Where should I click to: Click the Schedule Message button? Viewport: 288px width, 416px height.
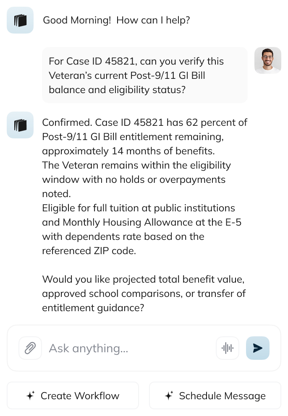coord(215,395)
